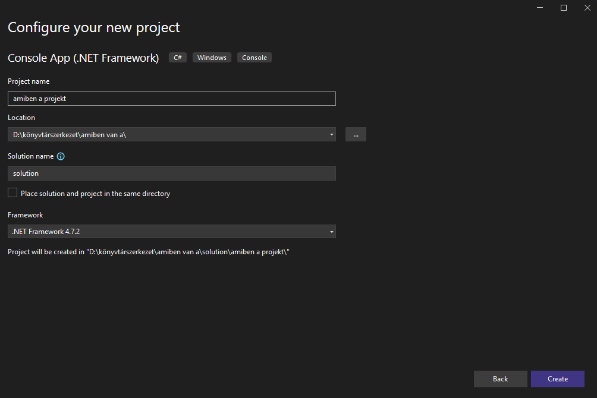Screen dimensions: 597x398
Task: Go Back to the previous step
Action: 500,379
